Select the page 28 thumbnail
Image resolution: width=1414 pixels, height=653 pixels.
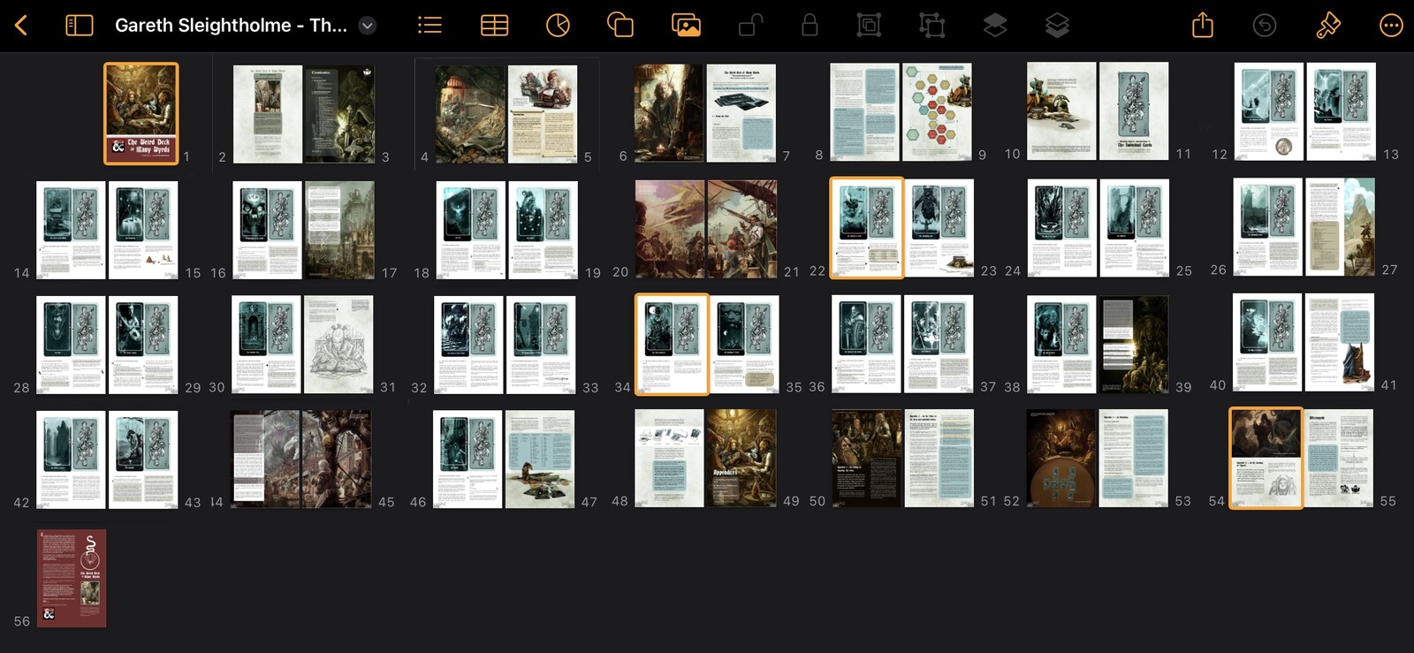tap(71, 345)
